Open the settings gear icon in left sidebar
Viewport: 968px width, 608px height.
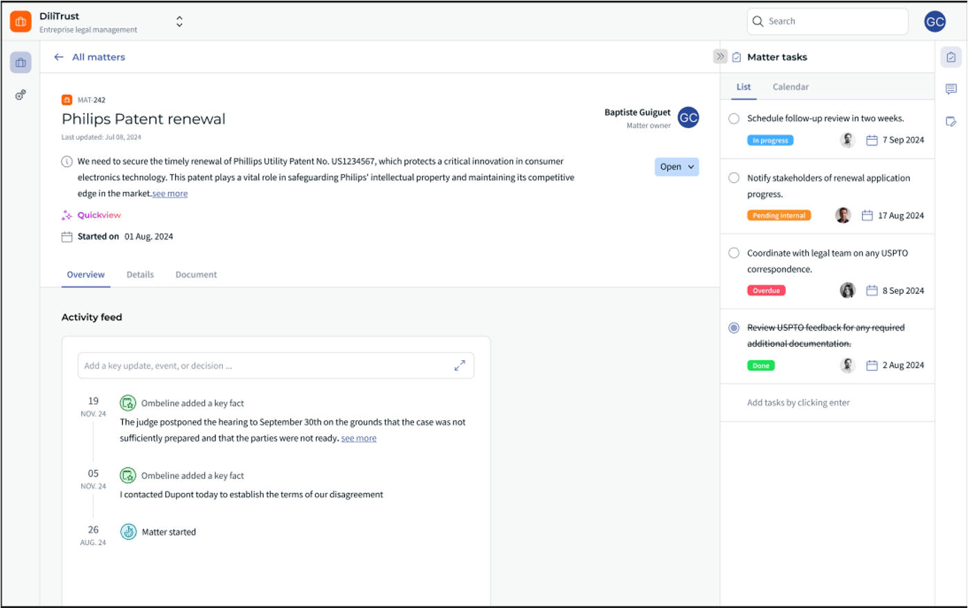[x=21, y=95]
